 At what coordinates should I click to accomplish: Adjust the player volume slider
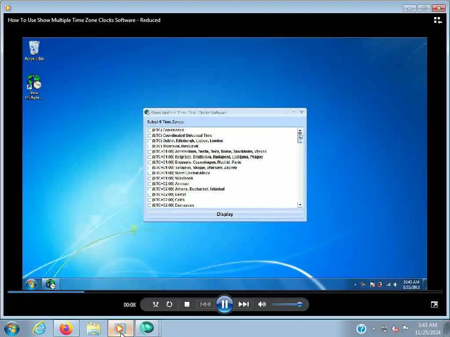tap(287, 305)
